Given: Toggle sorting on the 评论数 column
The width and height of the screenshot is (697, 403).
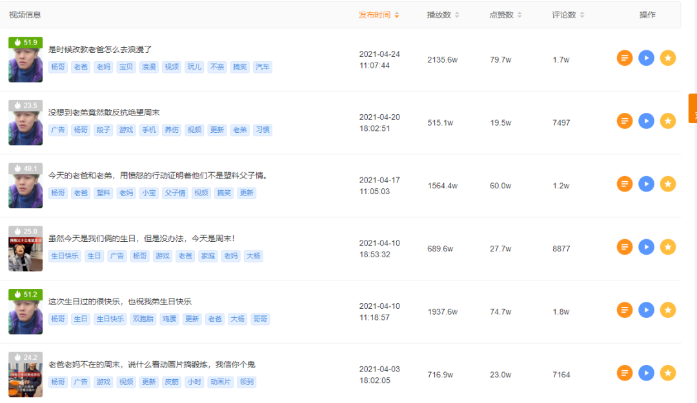Looking at the screenshot, I should coord(566,14).
